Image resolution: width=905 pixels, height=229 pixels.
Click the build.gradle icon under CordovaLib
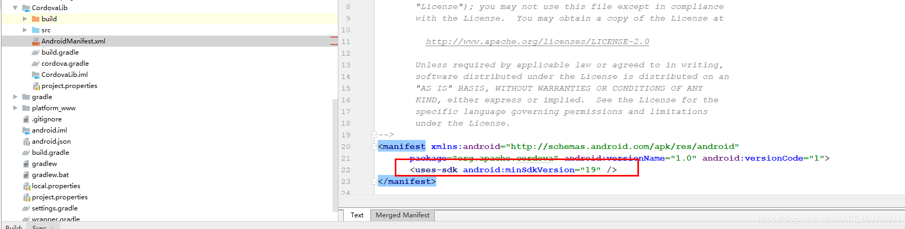(x=36, y=52)
